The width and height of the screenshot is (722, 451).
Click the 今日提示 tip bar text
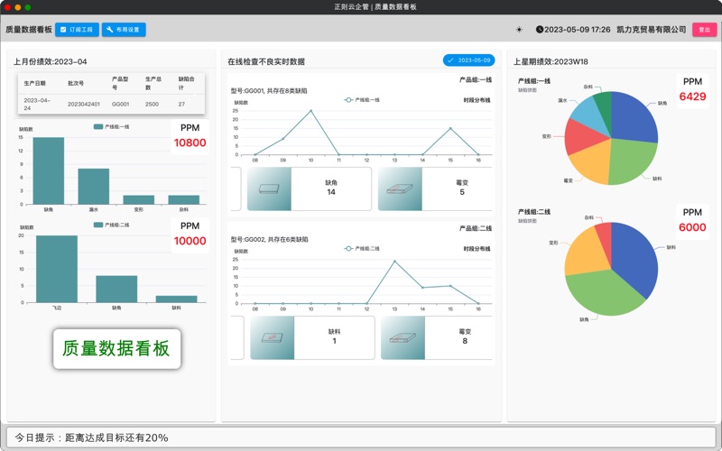pyautogui.click(x=92, y=437)
